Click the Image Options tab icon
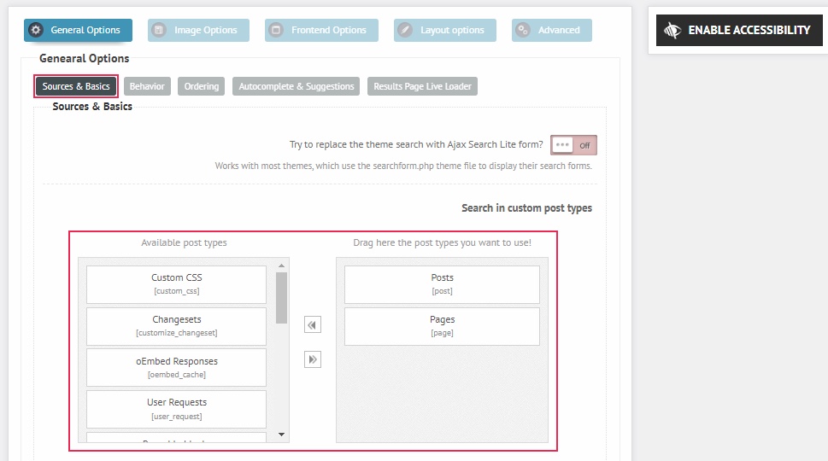The image size is (828, 461). [158, 30]
